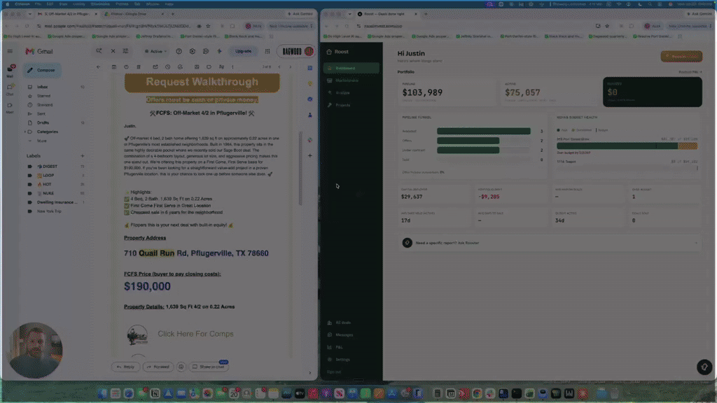Expand the Categories folder

(x=25, y=132)
